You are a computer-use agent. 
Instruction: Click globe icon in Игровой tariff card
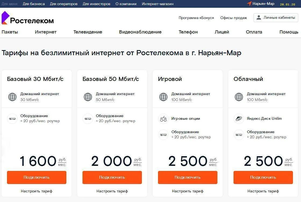click(163, 97)
